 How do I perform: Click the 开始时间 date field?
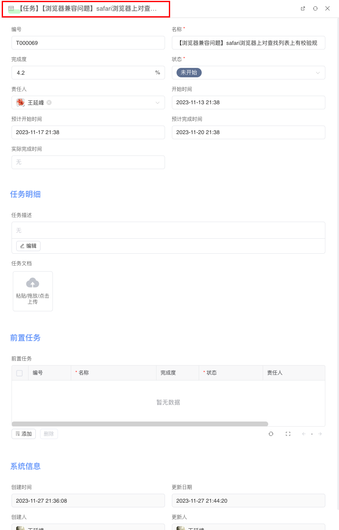249,102
